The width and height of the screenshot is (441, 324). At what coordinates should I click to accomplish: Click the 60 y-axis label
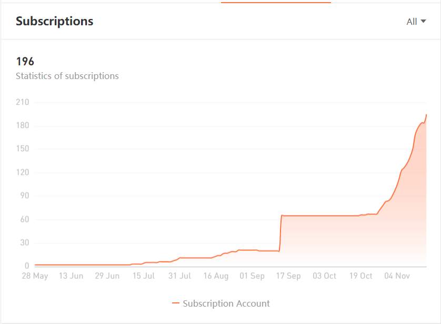[24, 219]
